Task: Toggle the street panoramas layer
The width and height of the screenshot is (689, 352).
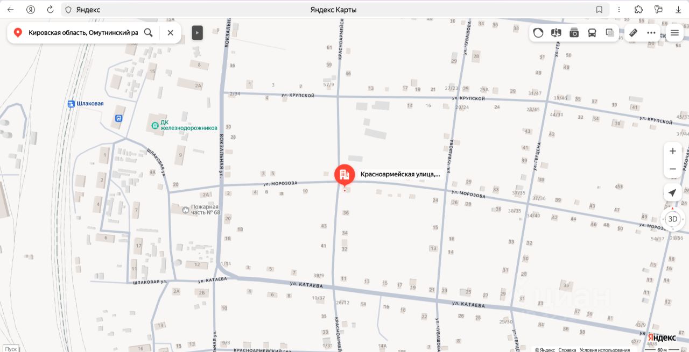Action: click(556, 33)
